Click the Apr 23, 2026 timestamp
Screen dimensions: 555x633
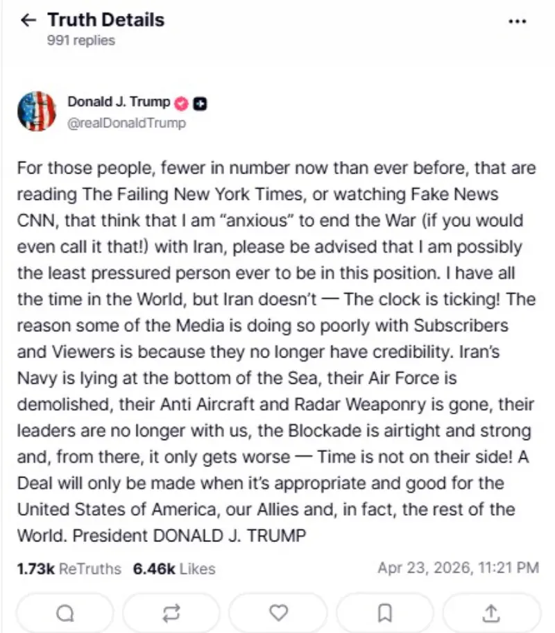point(458,568)
